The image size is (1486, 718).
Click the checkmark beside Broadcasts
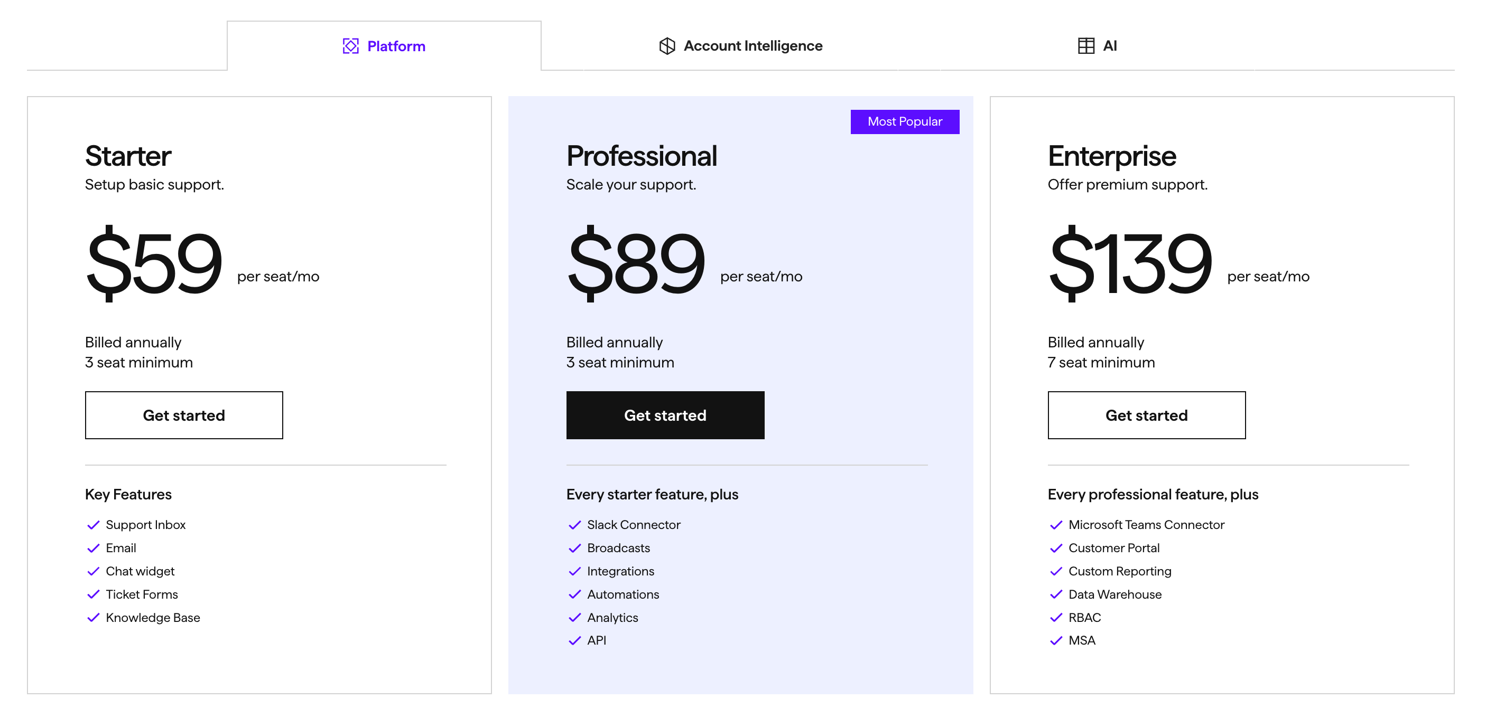574,548
